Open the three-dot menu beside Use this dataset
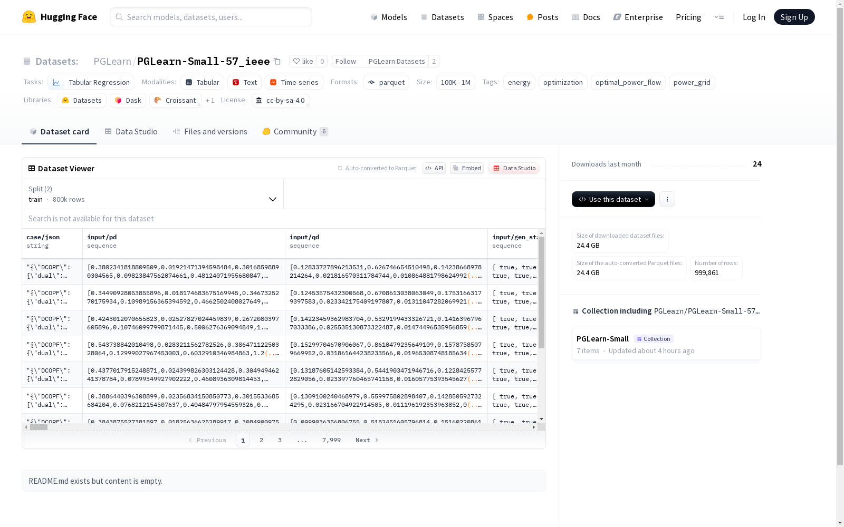The image size is (844, 527). pos(667,199)
